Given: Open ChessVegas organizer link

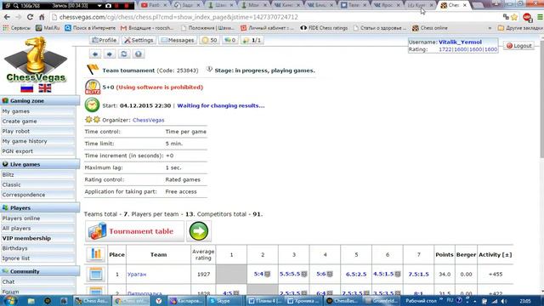Looking at the screenshot, I should 149,120.
